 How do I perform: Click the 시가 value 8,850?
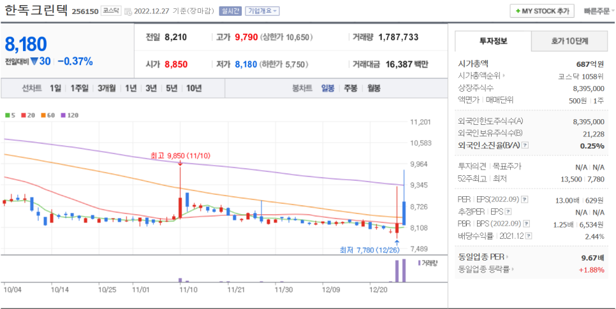tap(176, 64)
